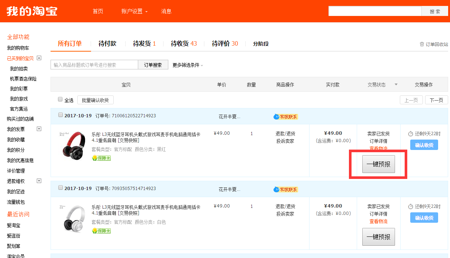
Task: Visit 聚划算 under 最近访问
Action: [14, 246]
